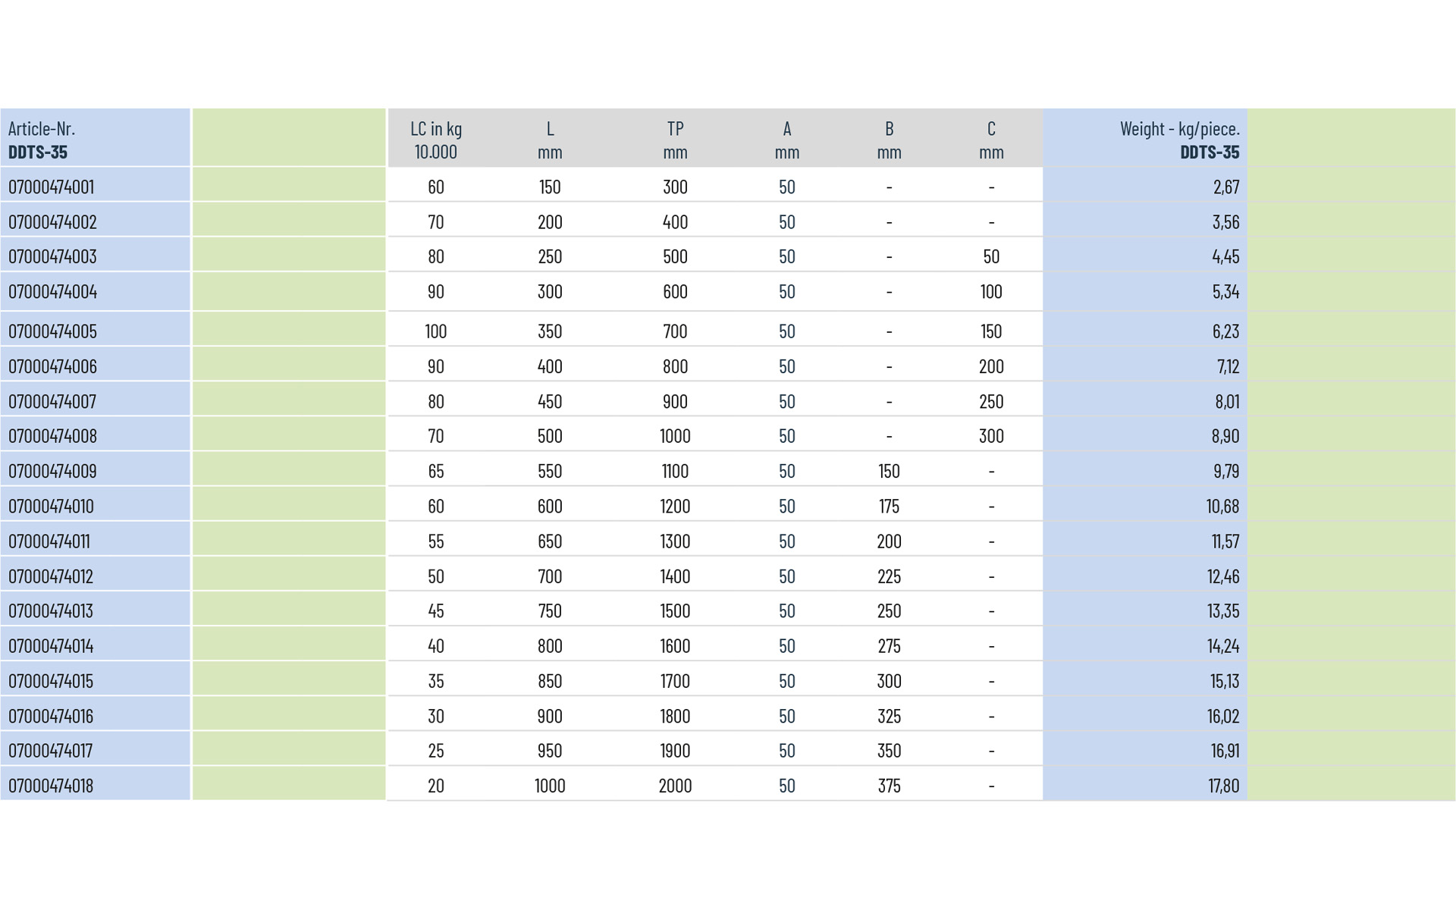Select weight value 12,46
Screen dimensions: 1456x910
(1223, 576)
